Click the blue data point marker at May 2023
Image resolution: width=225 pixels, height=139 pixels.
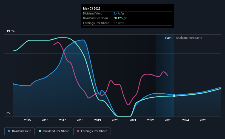174,95
